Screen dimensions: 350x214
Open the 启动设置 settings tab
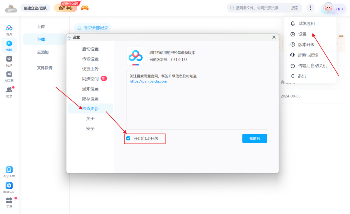pyautogui.click(x=90, y=49)
